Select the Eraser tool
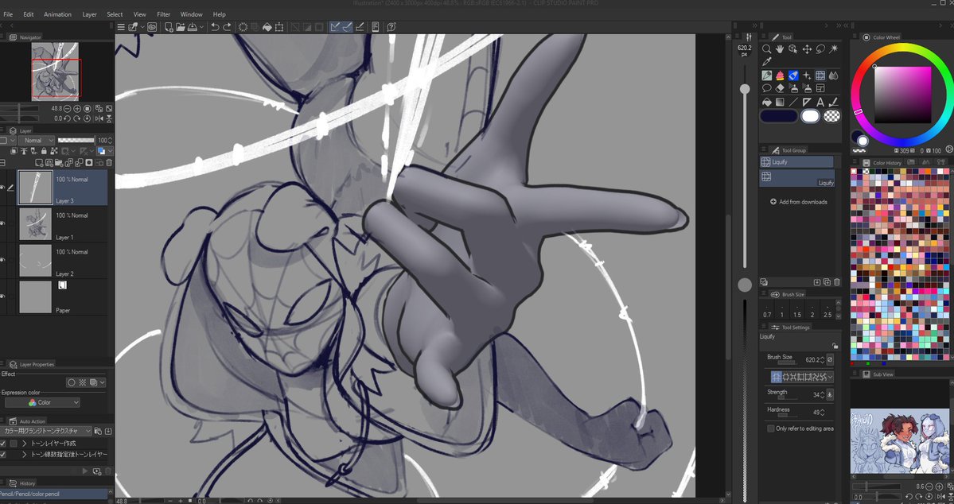 780,89
